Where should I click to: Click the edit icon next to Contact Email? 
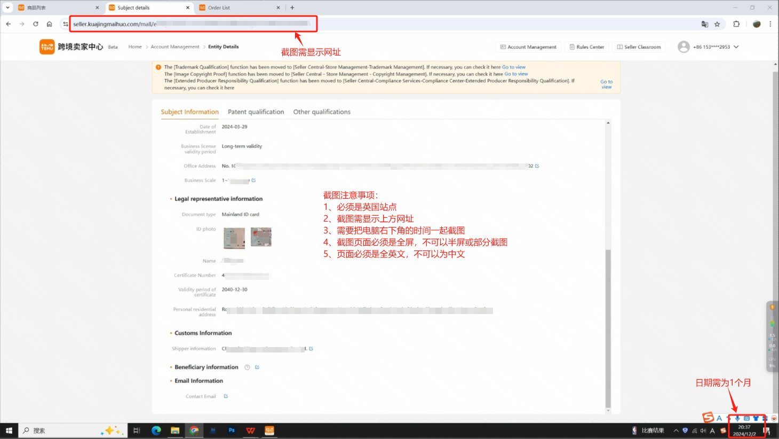click(x=226, y=396)
